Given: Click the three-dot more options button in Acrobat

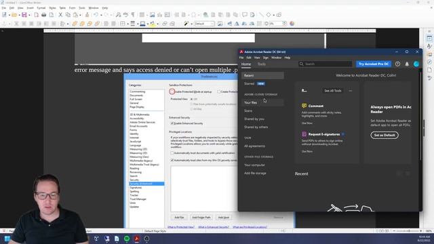Looking at the screenshot, I should click(351, 91).
